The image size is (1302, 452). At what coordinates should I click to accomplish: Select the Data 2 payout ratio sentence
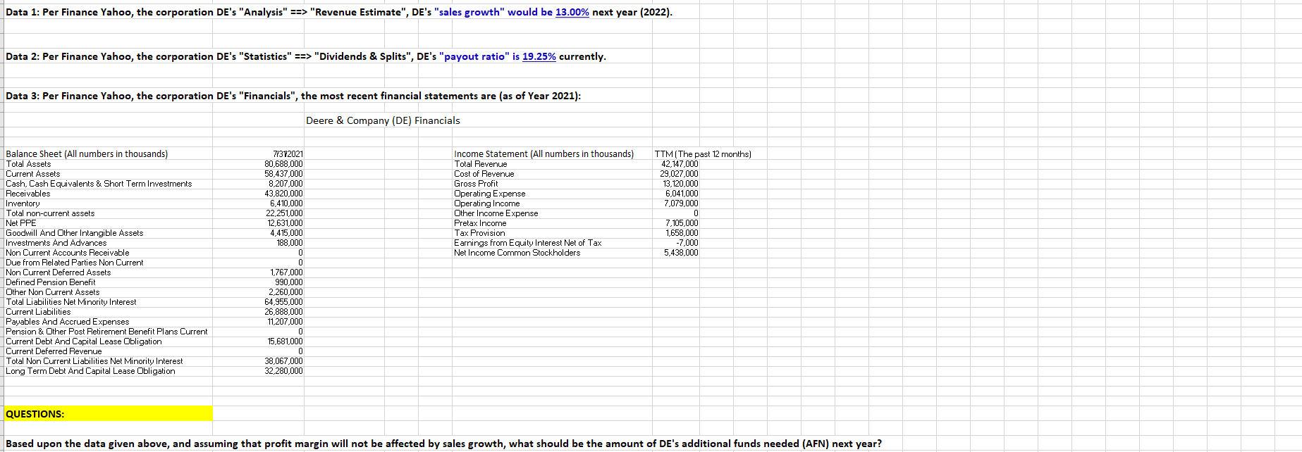click(x=306, y=56)
